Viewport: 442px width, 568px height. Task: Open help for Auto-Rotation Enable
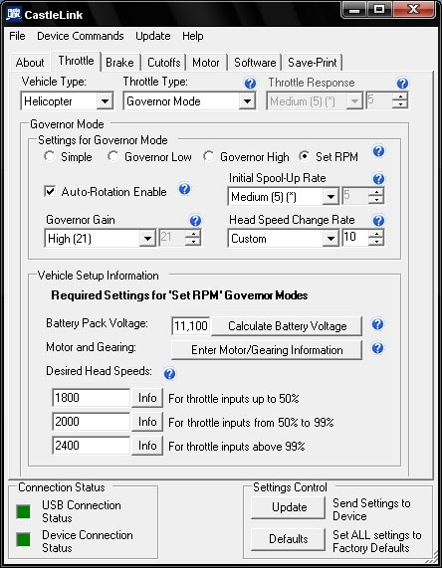[x=184, y=189]
